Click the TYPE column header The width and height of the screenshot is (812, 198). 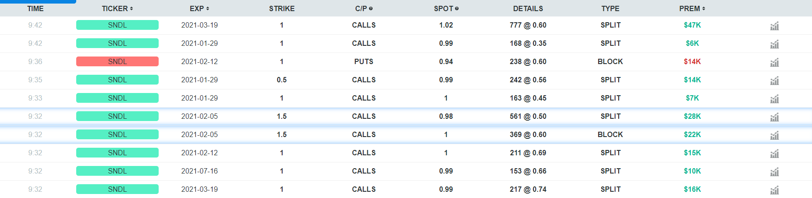point(610,8)
